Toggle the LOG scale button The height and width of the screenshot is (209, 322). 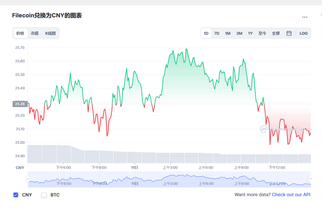click(304, 33)
